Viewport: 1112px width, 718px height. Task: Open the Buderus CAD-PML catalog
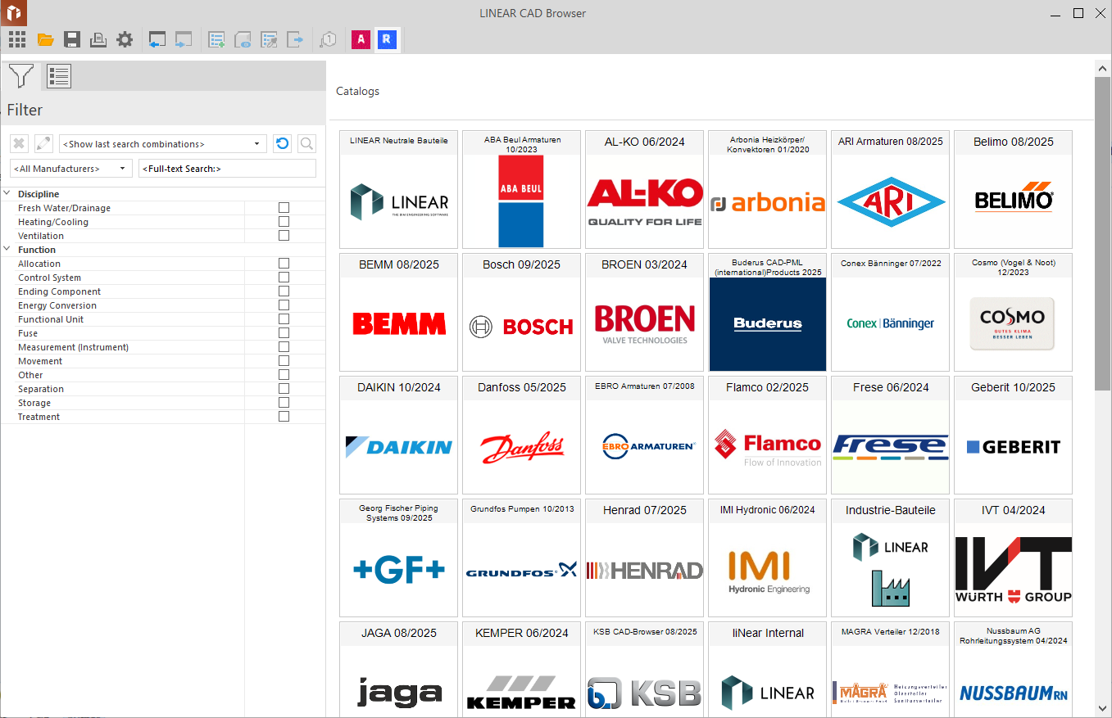(768, 312)
